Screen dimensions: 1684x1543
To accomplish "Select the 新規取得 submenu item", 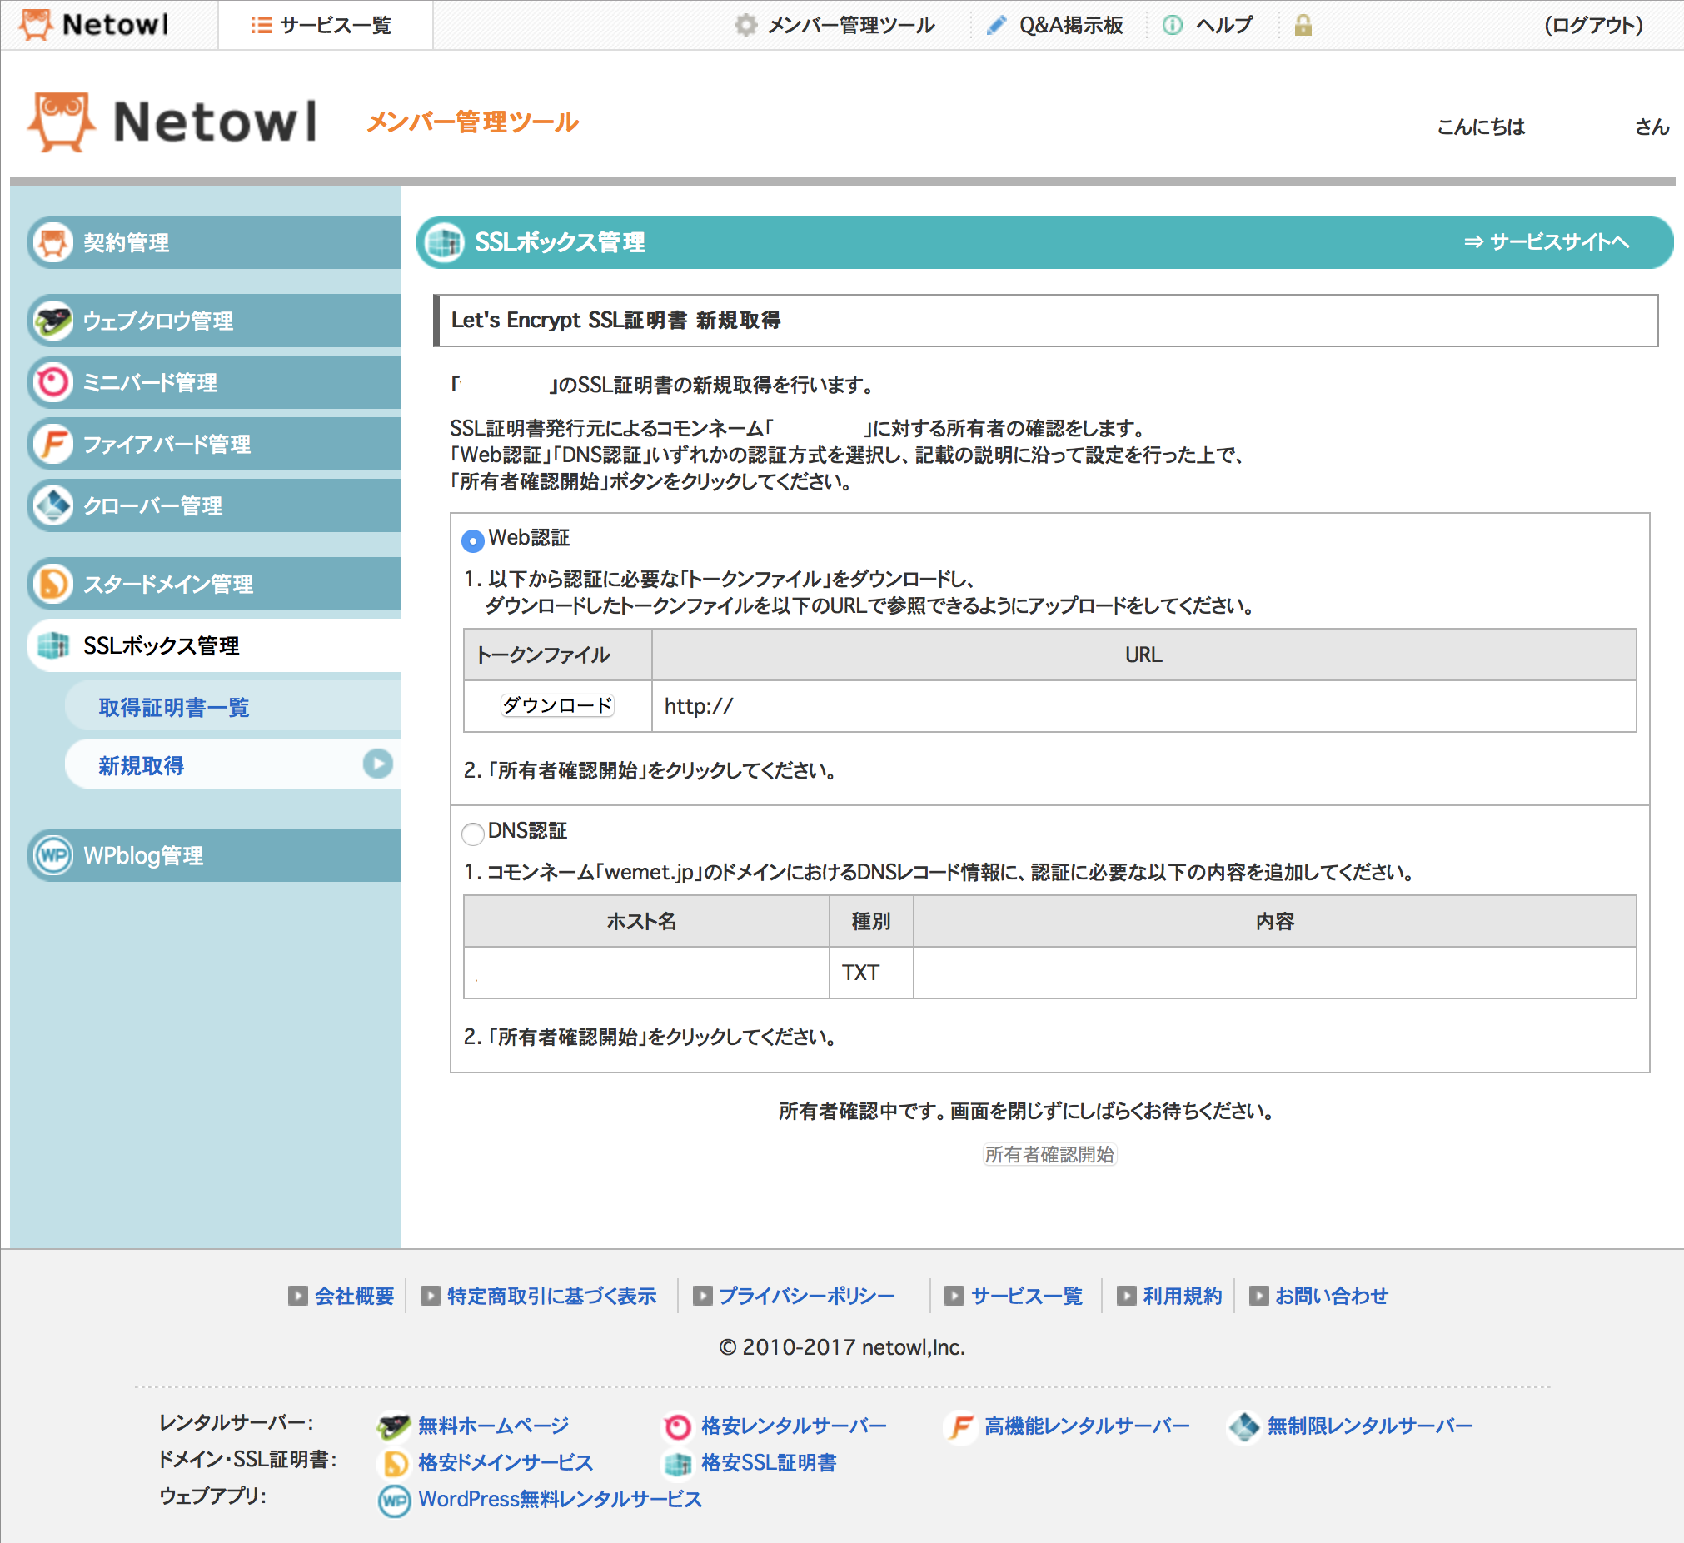I will tap(233, 764).
